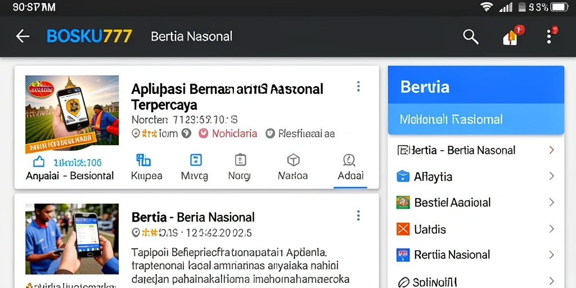Open the Bertia - Beria Nasional article
576x288 pixels.
pos(193,217)
